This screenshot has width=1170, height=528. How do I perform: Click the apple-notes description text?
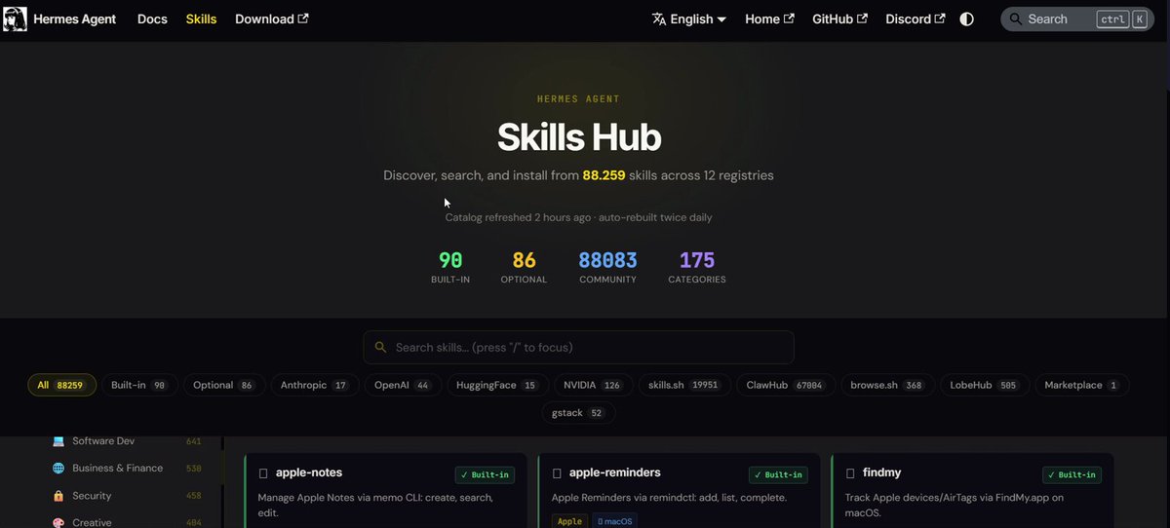[x=375, y=505]
